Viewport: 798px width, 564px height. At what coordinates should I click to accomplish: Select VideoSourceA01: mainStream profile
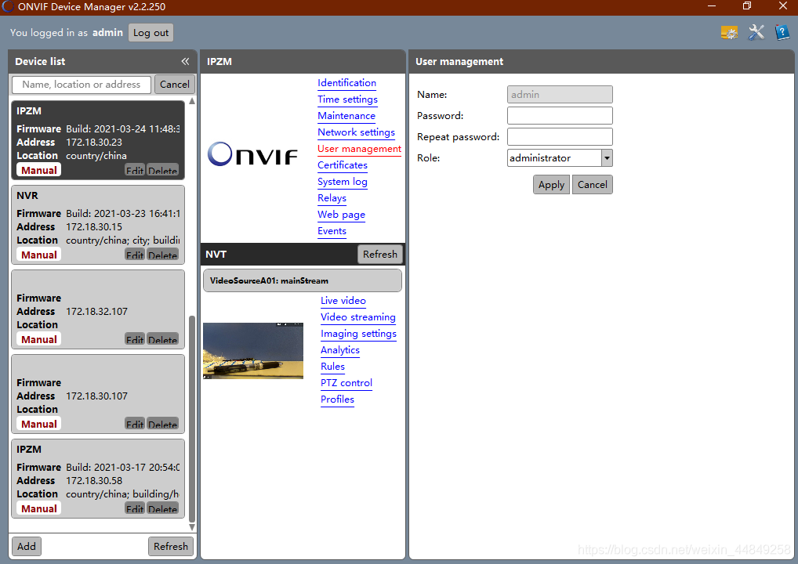pos(303,280)
